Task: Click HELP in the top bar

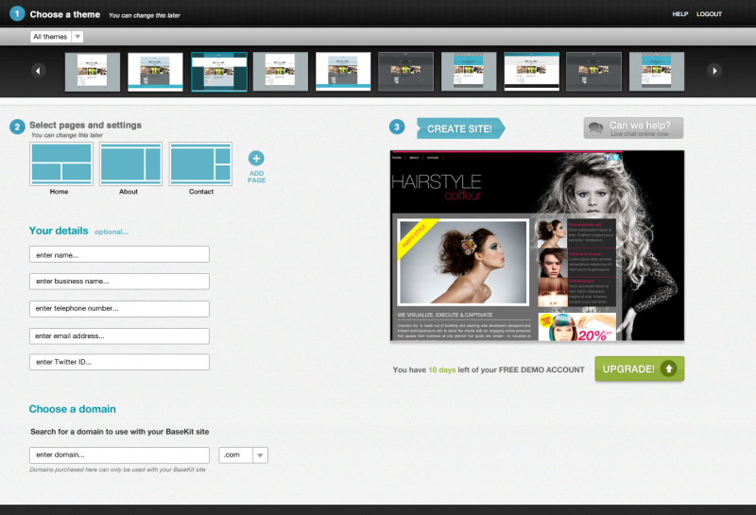Action: pos(679,14)
